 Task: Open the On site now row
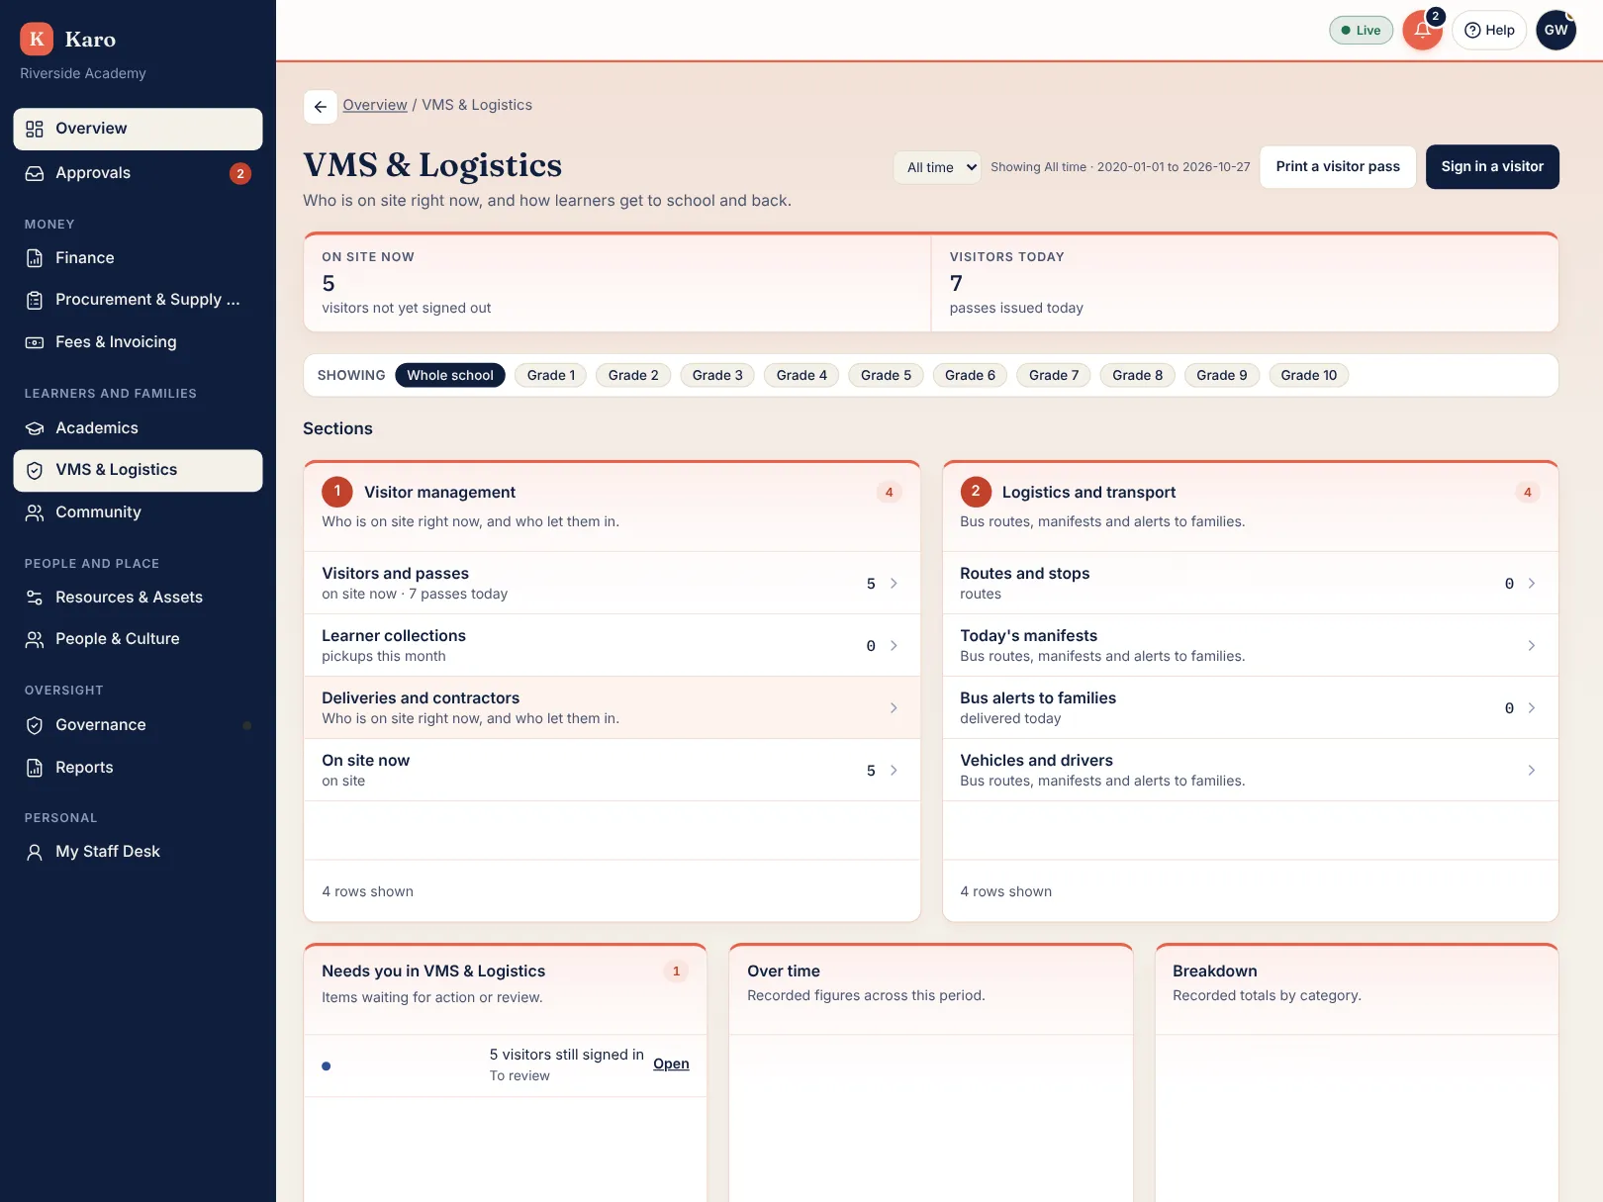click(612, 771)
